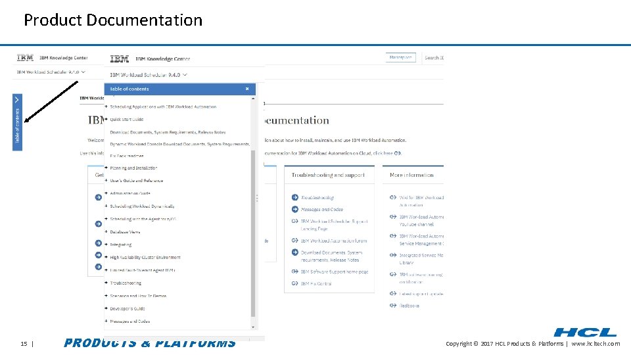This screenshot has height=355, width=631.
Task: Click the 'IBM Knowledge Center' header title
Action: (162, 59)
